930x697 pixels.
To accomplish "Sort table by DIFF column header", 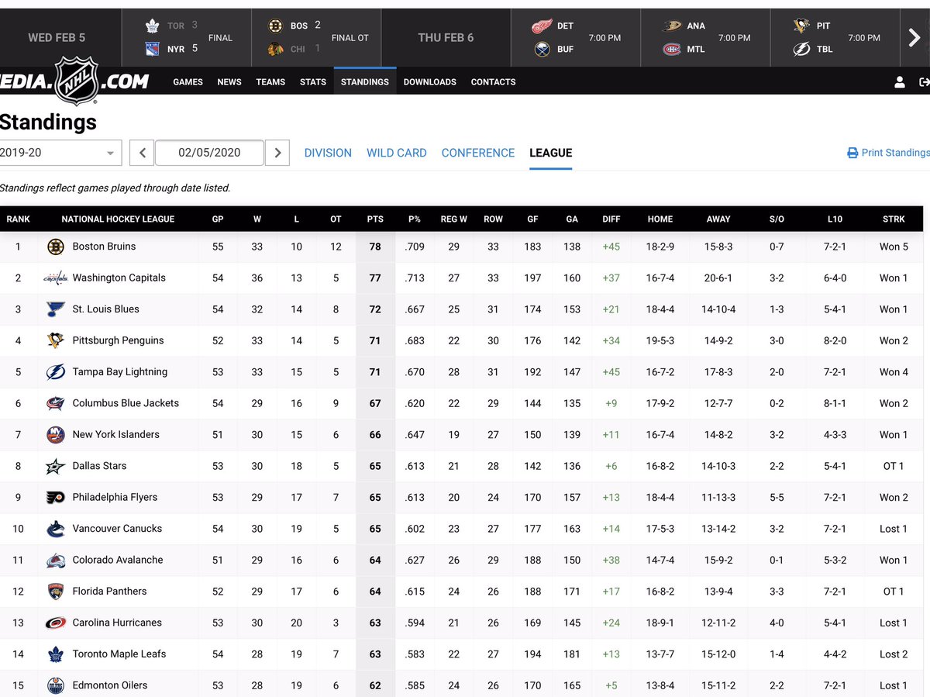I will (x=611, y=219).
